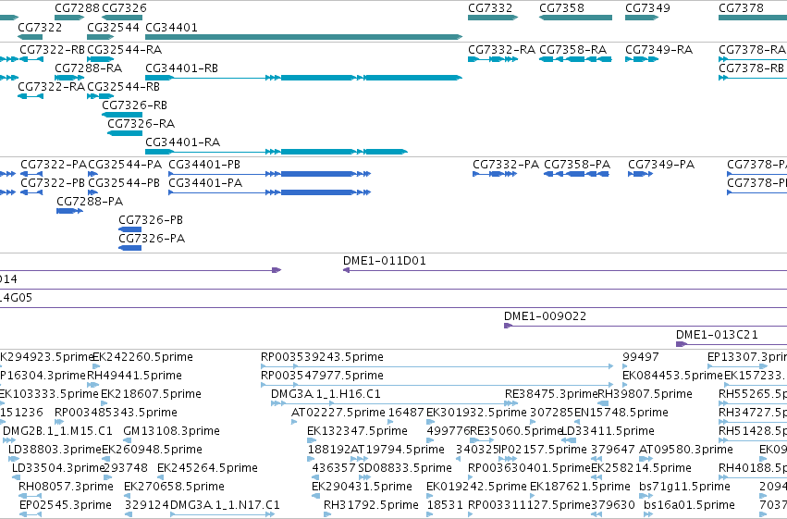Click the label RH31792.5prime

(371, 505)
